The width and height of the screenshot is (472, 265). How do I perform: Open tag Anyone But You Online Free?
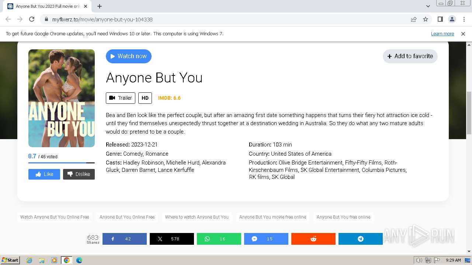coord(127,217)
